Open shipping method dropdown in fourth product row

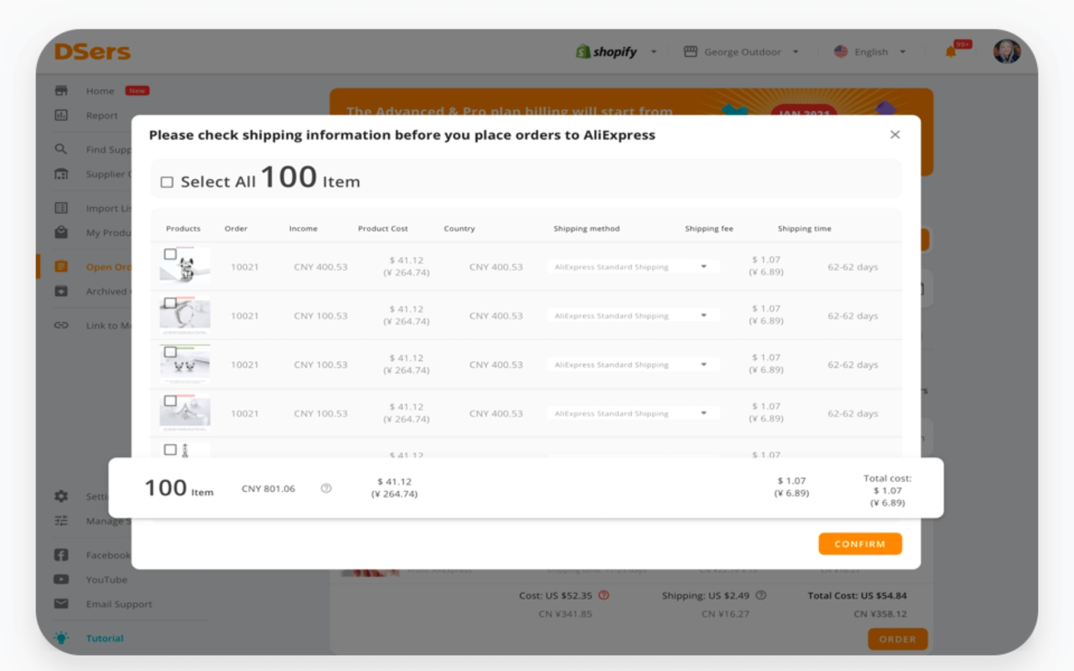[x=632, y=413]
